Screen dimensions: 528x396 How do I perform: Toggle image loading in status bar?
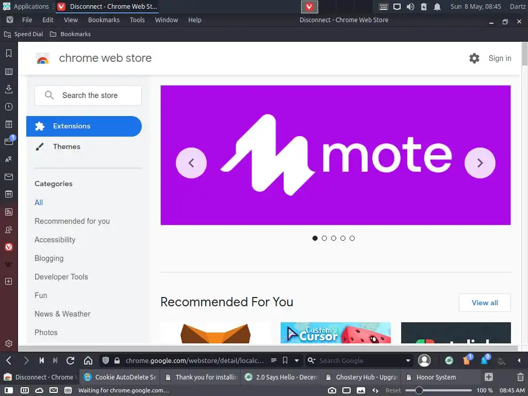[361, 390]
